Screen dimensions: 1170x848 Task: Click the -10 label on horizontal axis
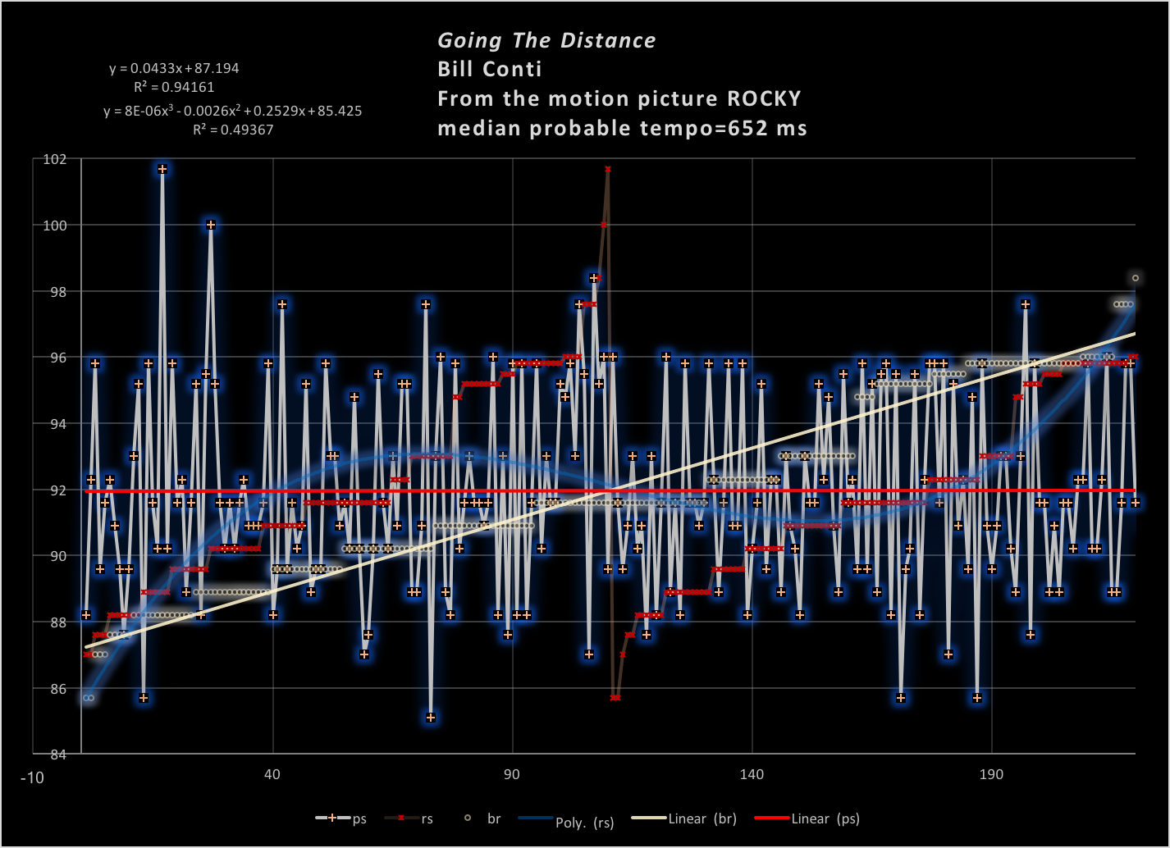tap(31, 777)
